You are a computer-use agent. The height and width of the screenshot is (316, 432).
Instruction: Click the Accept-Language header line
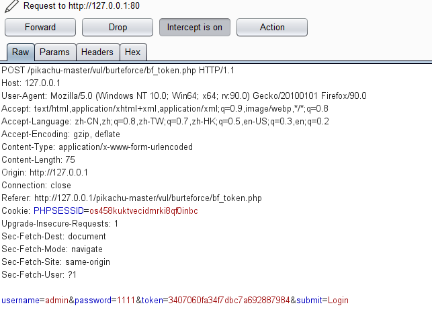(165, 122)
